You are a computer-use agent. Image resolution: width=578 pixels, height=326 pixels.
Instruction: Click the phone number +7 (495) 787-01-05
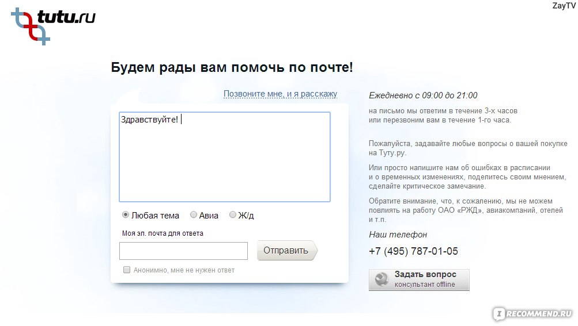coord(413,251)
